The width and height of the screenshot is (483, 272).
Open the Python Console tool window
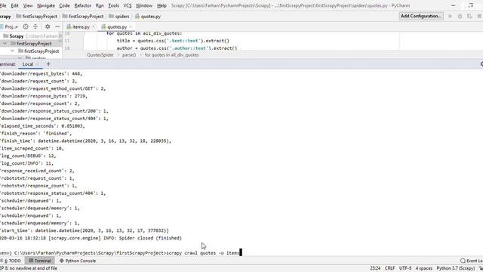pyautogui.click(x=78, y=261)
